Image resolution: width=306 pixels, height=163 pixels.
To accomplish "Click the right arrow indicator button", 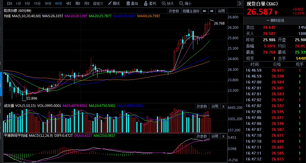I will pos(212,11).
